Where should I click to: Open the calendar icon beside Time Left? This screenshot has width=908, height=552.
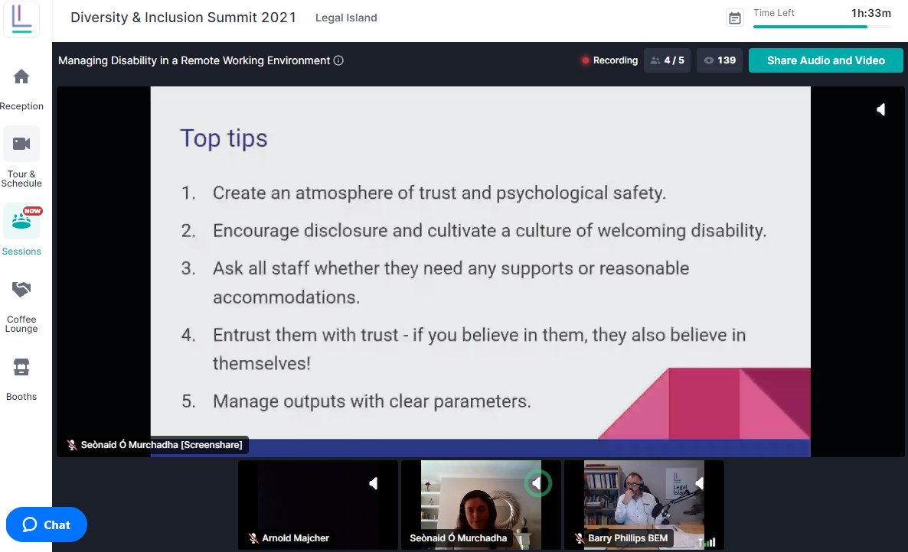click(735, 18)
